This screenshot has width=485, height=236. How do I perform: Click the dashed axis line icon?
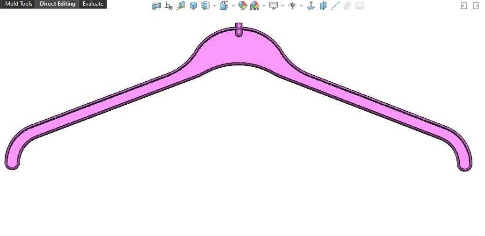point(335,6)
